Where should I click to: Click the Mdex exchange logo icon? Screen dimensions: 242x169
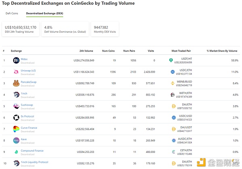click(16, 61)
